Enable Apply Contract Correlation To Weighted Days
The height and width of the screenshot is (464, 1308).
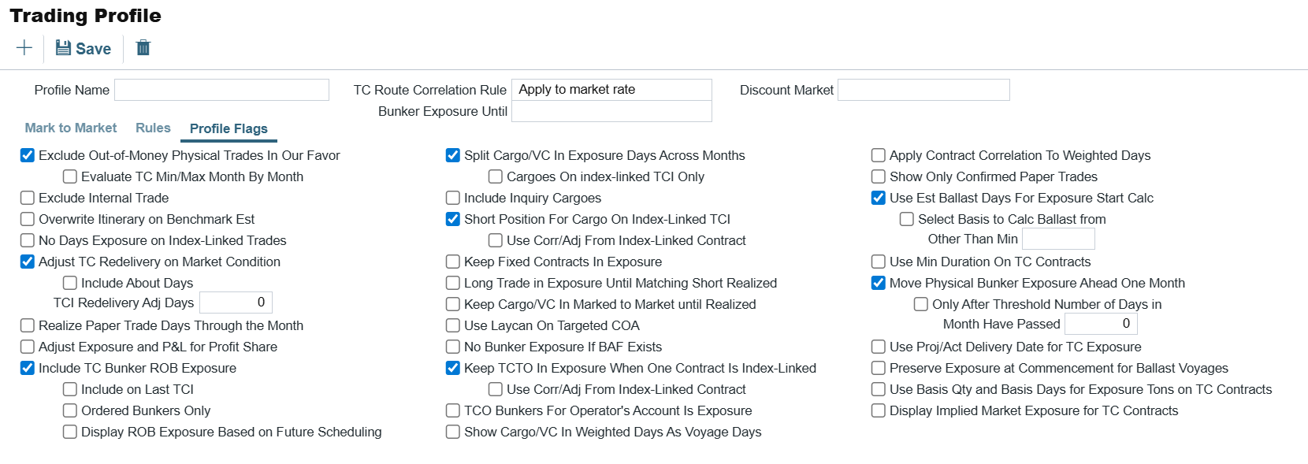coord(879,155)
